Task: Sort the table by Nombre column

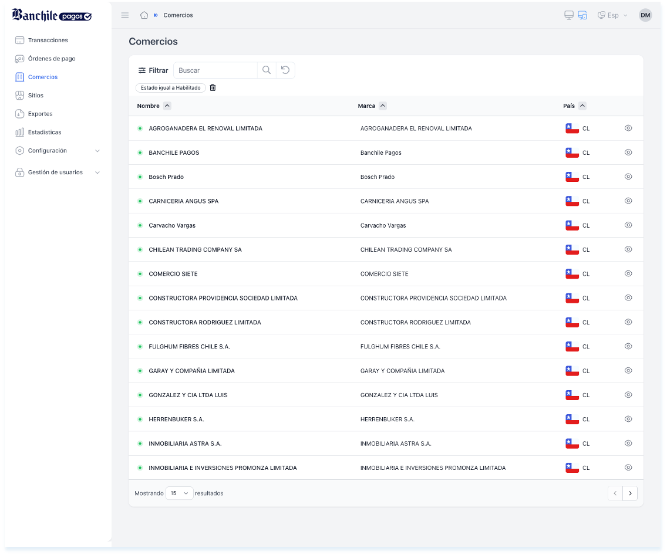Action: tap(167, 106)
